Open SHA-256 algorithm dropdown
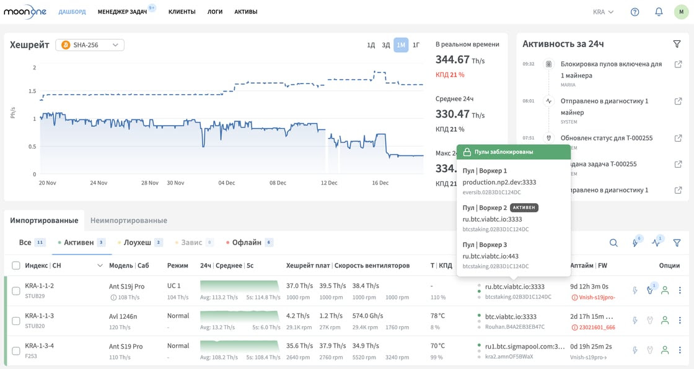Image resolution: width=694 pixels, height=369 pixels. [90, 45]
